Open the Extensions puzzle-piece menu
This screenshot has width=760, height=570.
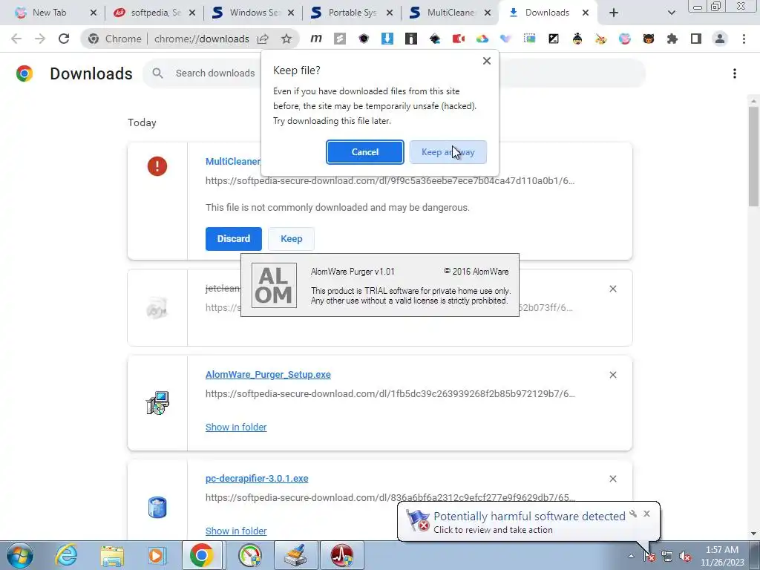coord(672,39)
